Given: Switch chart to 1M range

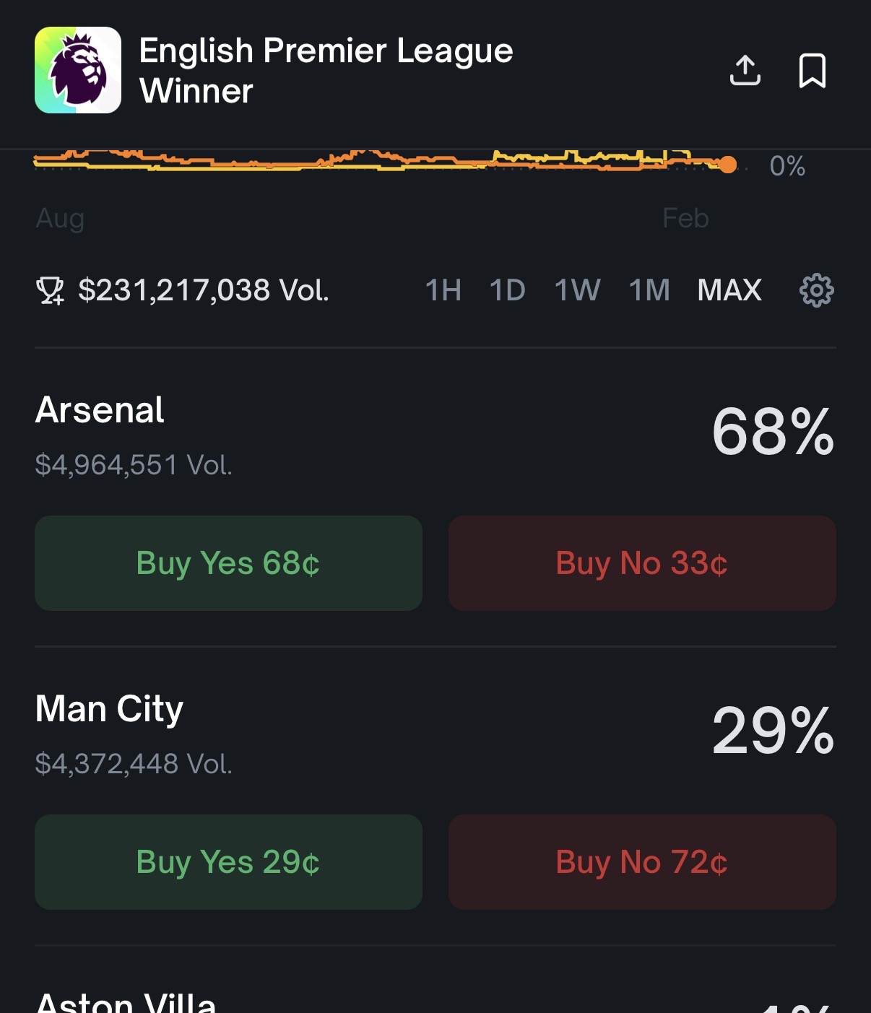Looking at the screenshot, I should (x=649, y=290).
